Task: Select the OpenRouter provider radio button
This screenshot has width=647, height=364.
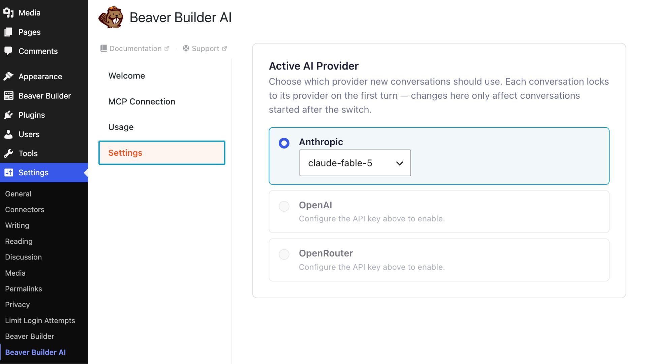Action: coord(284,254)
